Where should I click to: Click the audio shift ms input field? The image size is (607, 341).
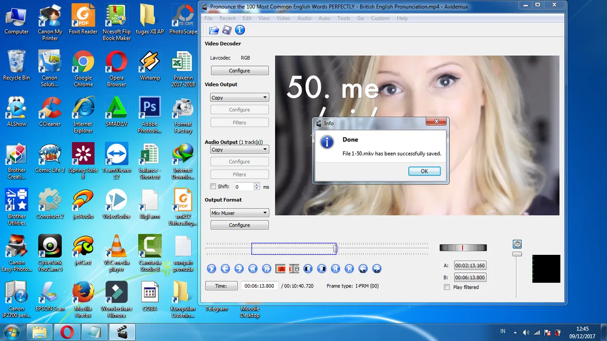(244, 187)
